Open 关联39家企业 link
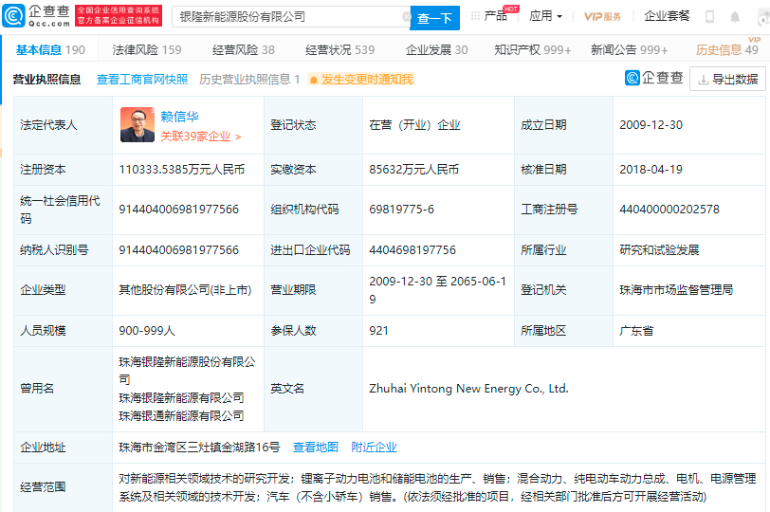Screen dimensions: 770x512 tap(201, 137)
